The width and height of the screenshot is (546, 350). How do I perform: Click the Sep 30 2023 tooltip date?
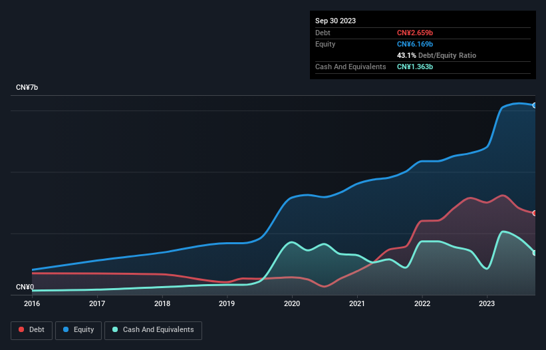coord(335,21)
